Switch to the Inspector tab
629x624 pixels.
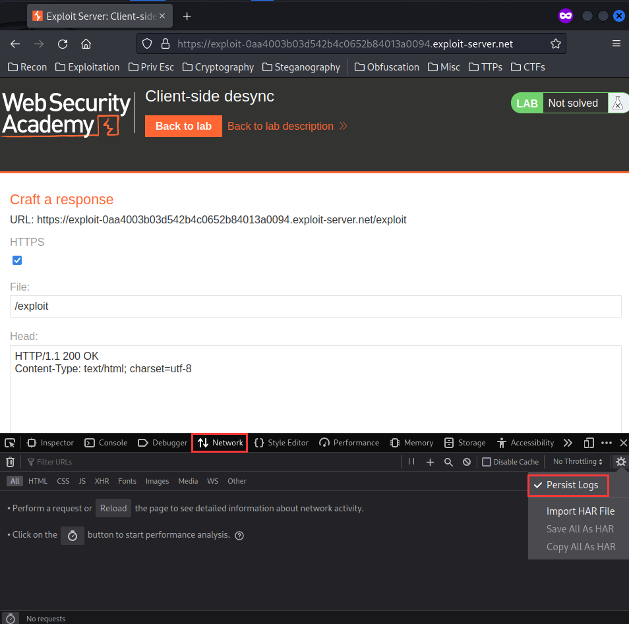coord(51,443)
